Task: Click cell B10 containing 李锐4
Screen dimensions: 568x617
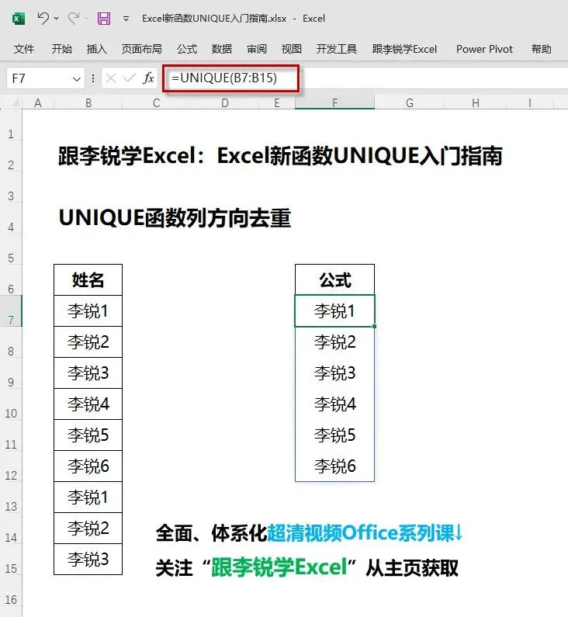Action: 88,404
